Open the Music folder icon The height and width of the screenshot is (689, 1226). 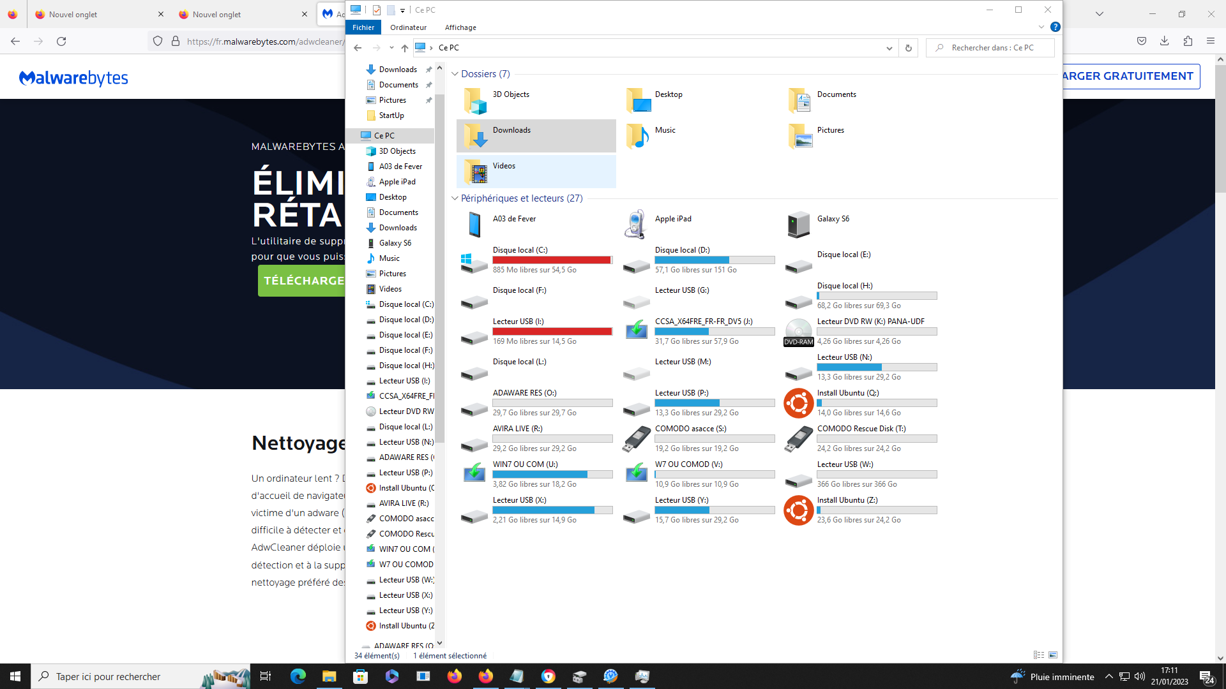coord(637,136)
